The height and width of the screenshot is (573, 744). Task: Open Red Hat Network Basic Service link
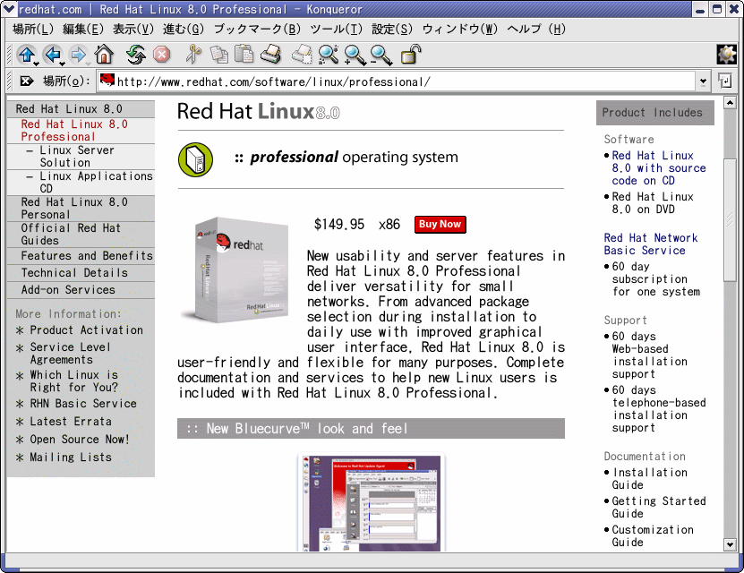651,244
